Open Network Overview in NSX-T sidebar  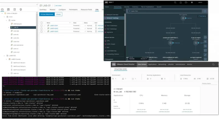[x=112, y=14]
